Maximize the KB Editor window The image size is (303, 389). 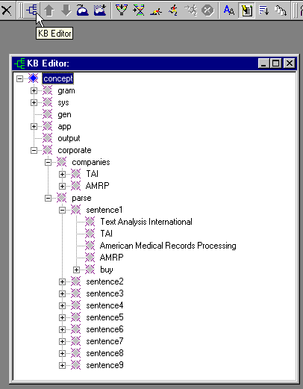point(275,63)
